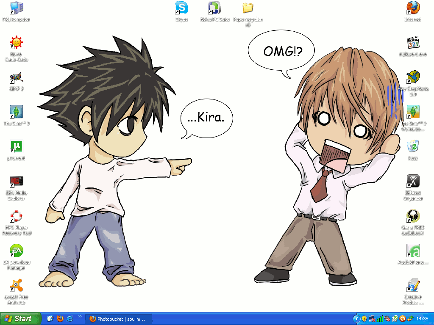Select the mplayerc.exe desktop icon
Viewport: 434px width, 325px height.
pos(413,43)
